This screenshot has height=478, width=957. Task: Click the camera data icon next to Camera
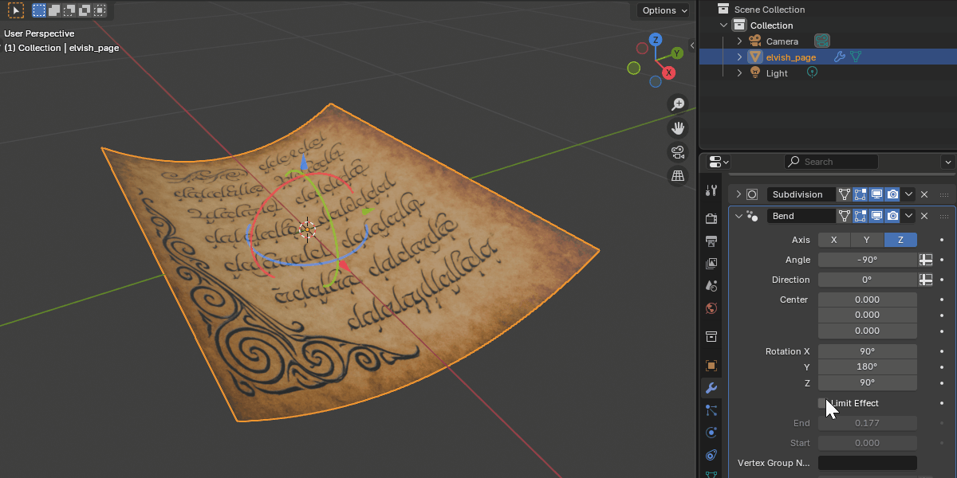click(x=822, y=41)
